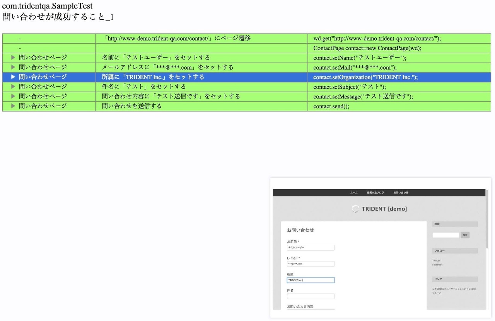
Task: Click the TRIDENT [demo] logo icon
Action: [355, 209]
